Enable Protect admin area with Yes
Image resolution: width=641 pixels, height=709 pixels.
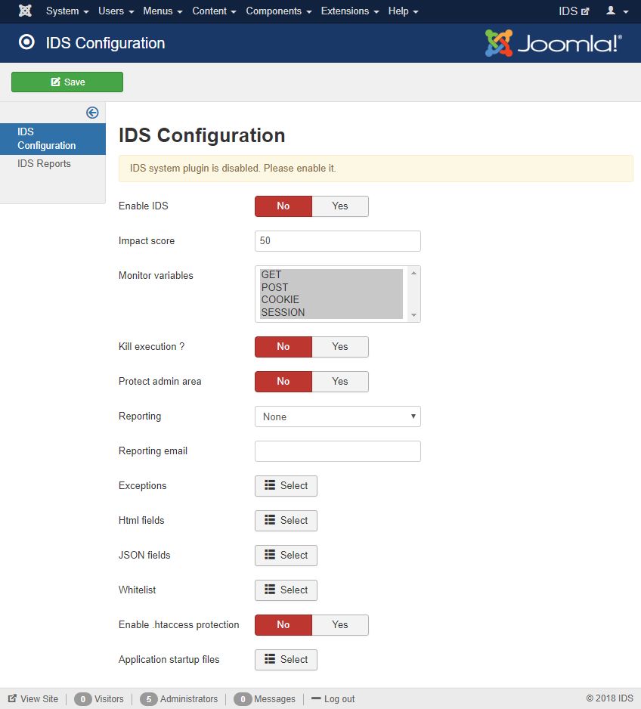340,382
